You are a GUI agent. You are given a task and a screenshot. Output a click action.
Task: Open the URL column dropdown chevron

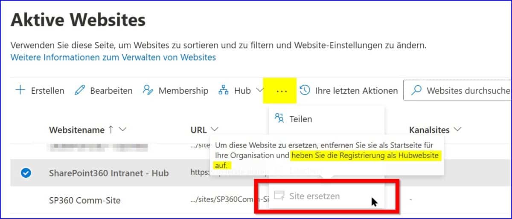pos(215,130)
